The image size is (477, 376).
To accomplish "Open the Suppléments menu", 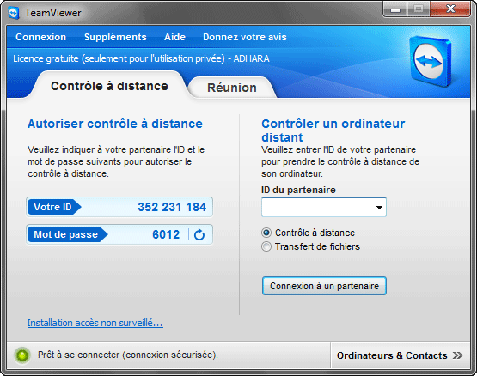I will (115, 37).
